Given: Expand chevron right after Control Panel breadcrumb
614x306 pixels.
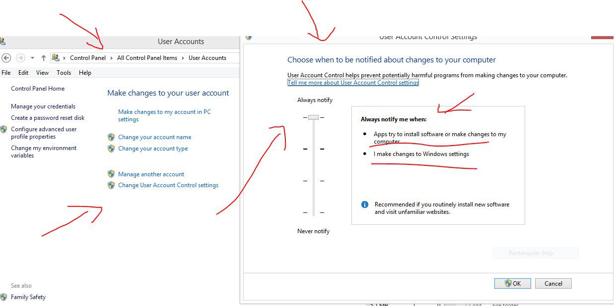Looking at the screenshot, I should 111,58.
